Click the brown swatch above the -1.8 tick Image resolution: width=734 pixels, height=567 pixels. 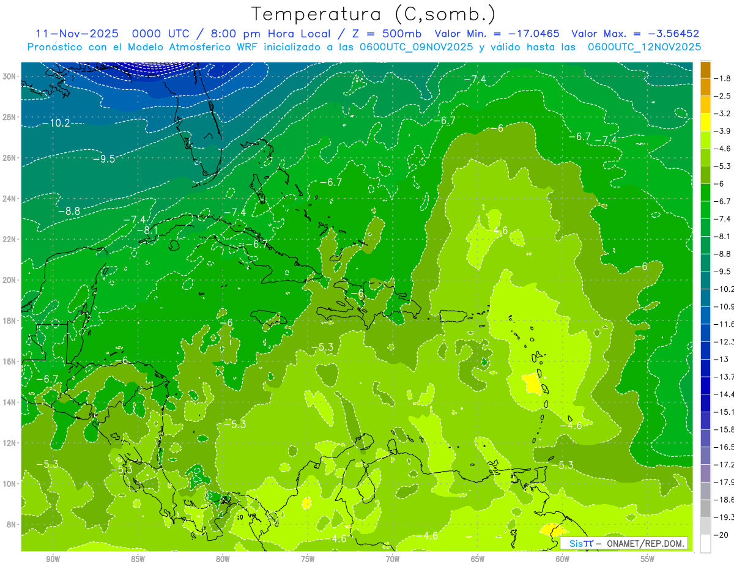coord(705,70)
